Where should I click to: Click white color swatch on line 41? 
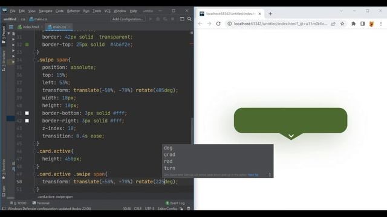click(x=27, y=113)
